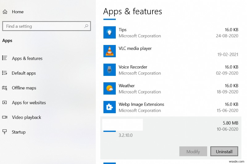This screenshot has width=247, height=164.
Task: Click the Offline maps icon
Action: point(5,88)
